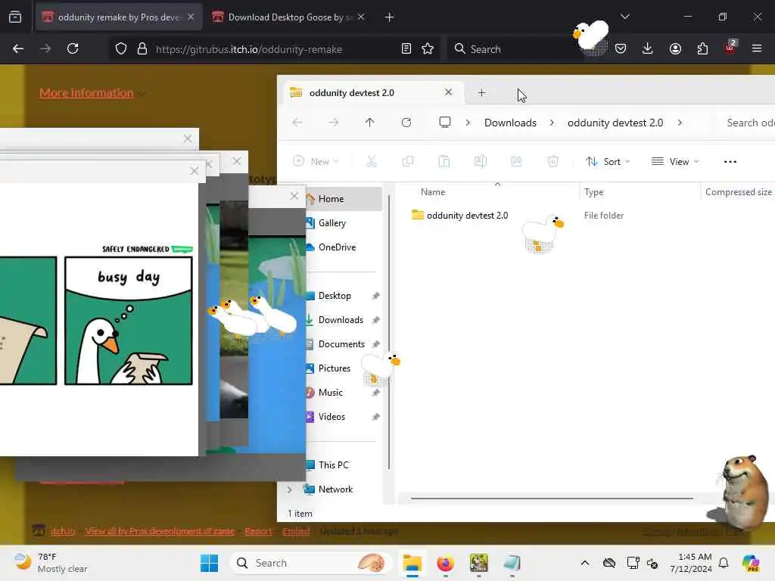Switch to the oddunity remake tab

(119, 17)
